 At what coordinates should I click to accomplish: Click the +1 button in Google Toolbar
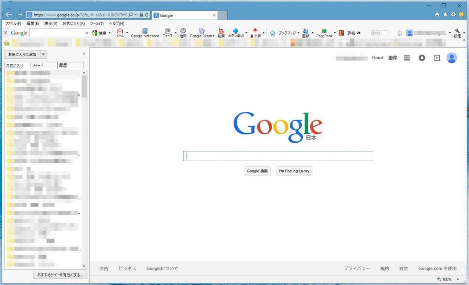coord(376,33)
